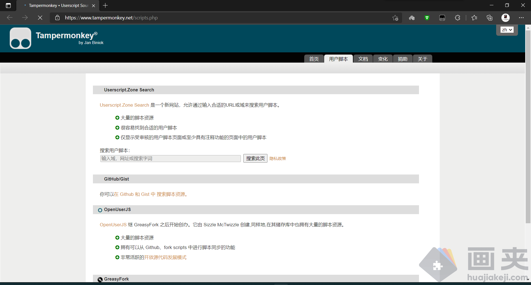Image resolution: width=531 pixels, height=285 pixels.
Task: Open the browser Extensions puzzle icon
Action: [457, 18]
